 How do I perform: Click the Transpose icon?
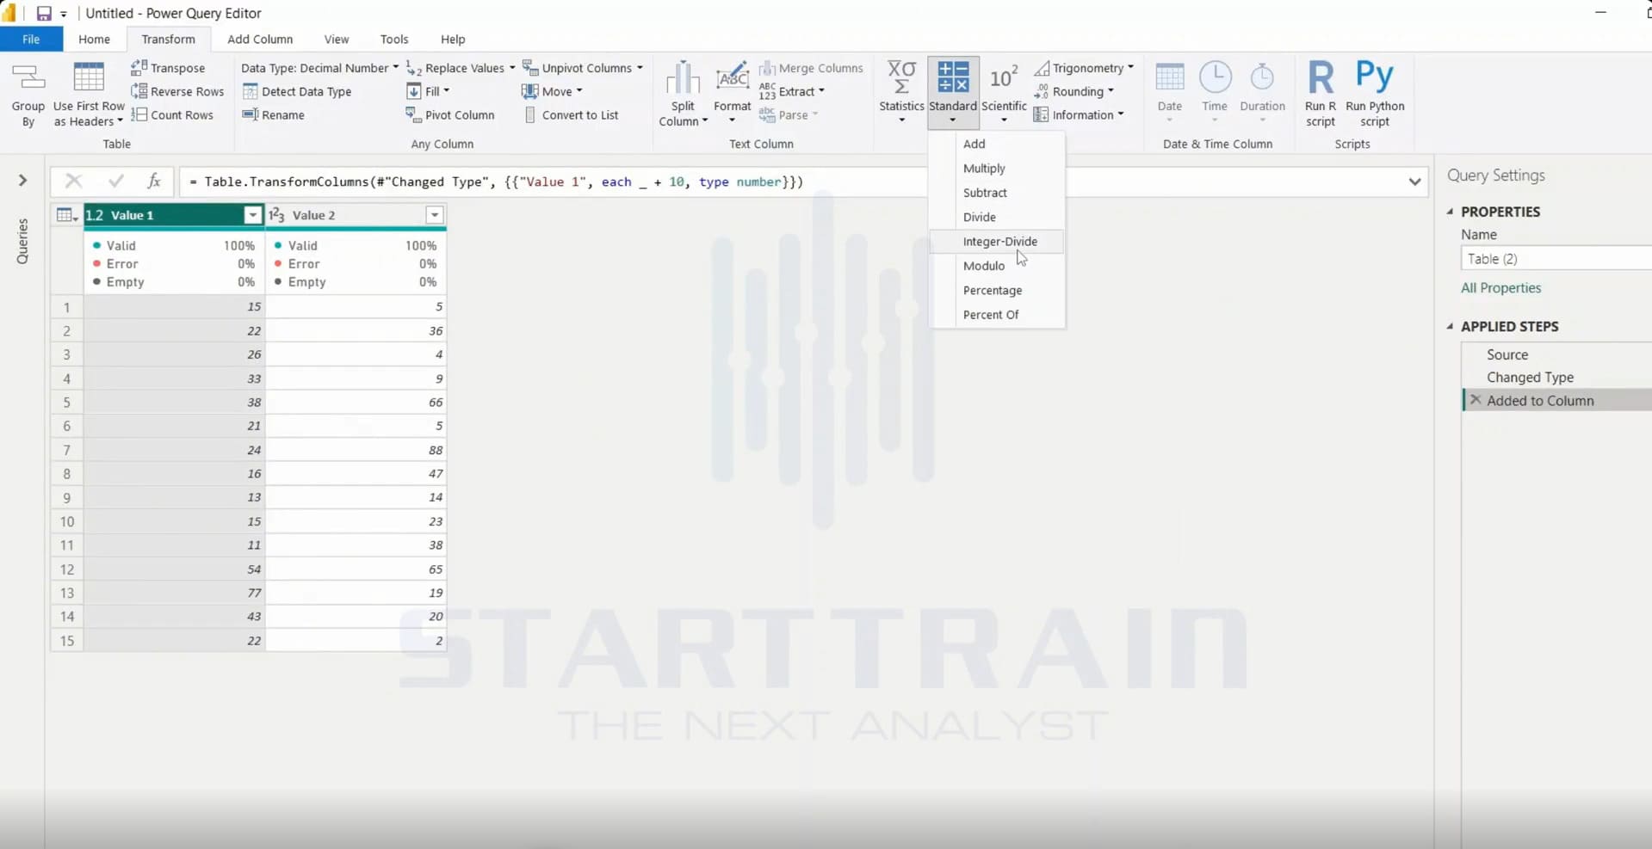(139, 67)
